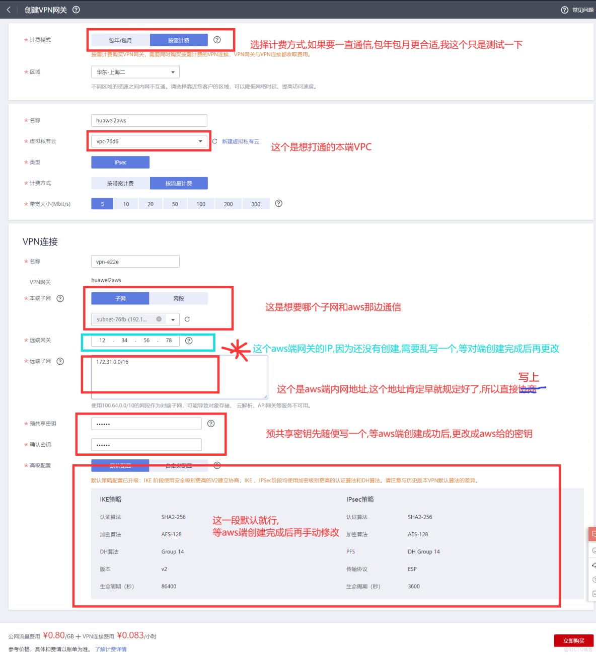Select bandwidth size 300
The image size is (596, 655).
pyautogui.click(x=256, y=204)
